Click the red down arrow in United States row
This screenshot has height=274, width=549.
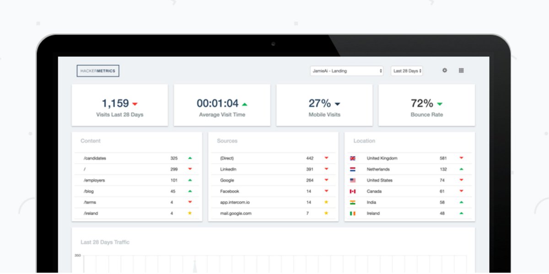click(x=462, y=180)
